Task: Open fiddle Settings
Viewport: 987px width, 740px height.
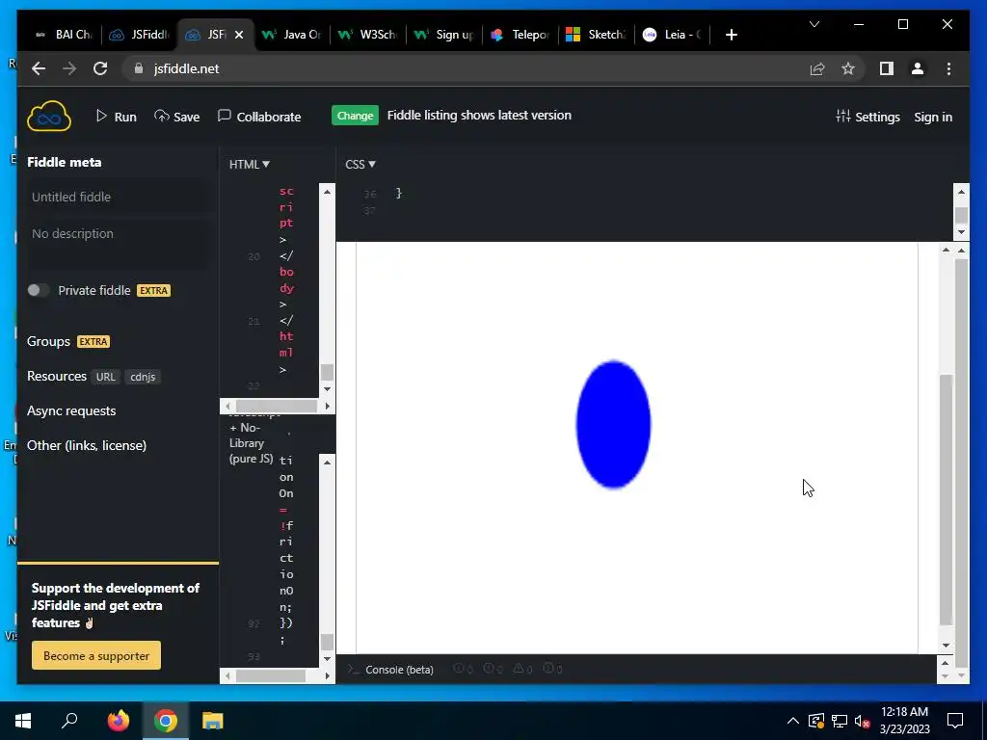Action: [x=867, y=117]
